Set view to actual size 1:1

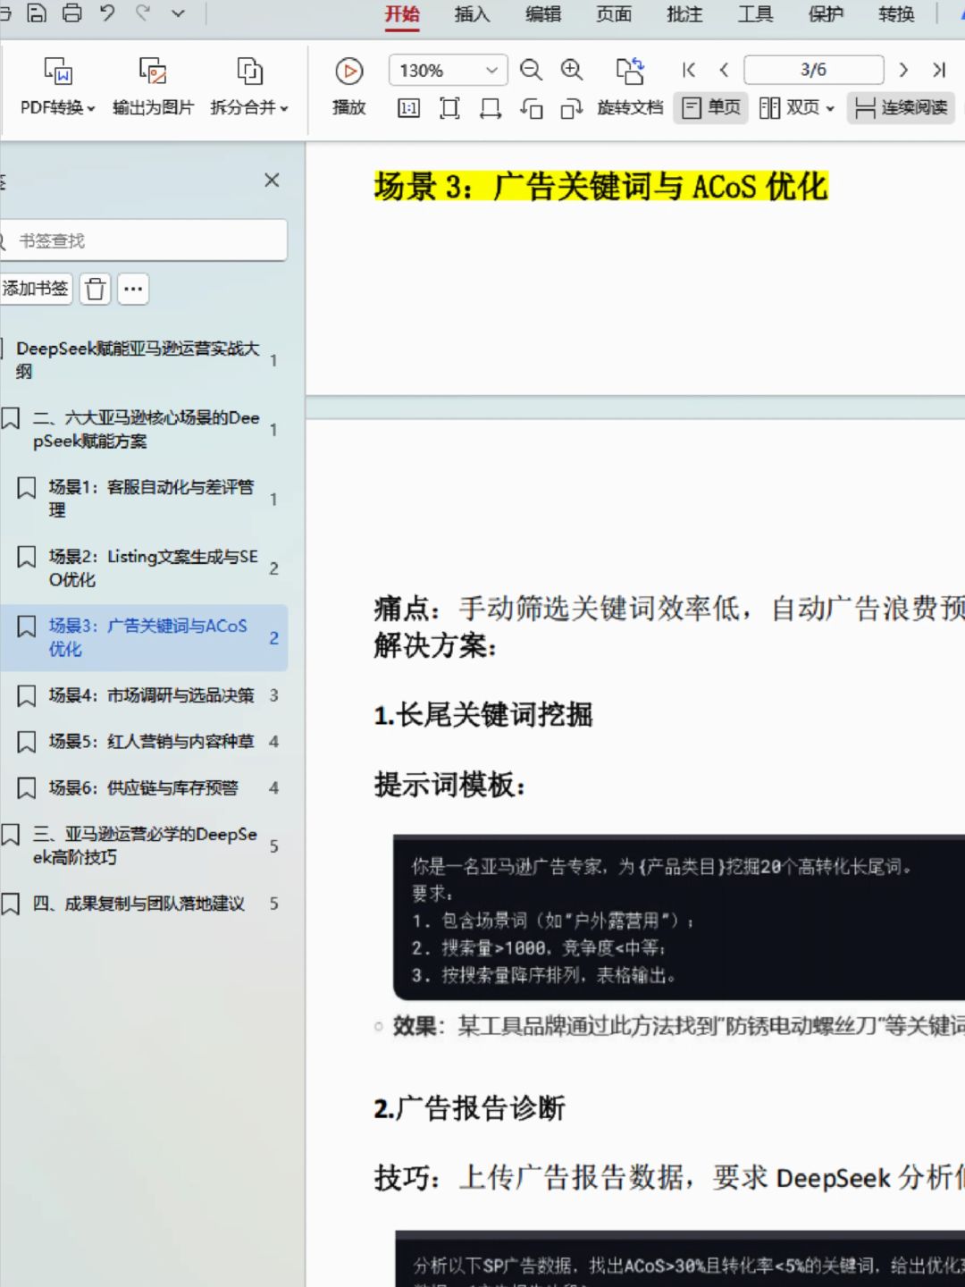coord(409,109)
